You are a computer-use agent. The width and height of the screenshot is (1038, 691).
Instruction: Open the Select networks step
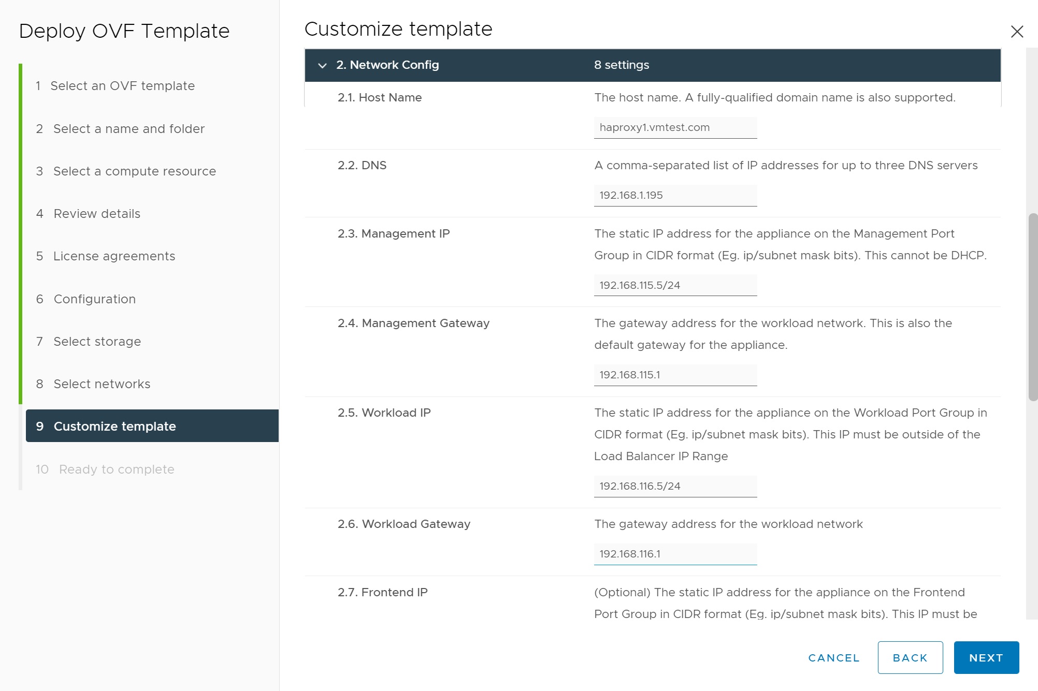pos(102,384)
